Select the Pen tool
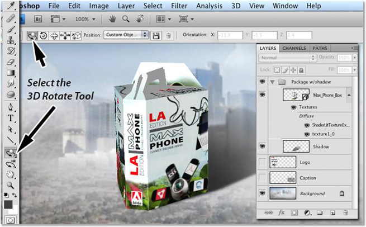Image resolution: width=366 pixels, height=227 pixels. coord(11,107)
